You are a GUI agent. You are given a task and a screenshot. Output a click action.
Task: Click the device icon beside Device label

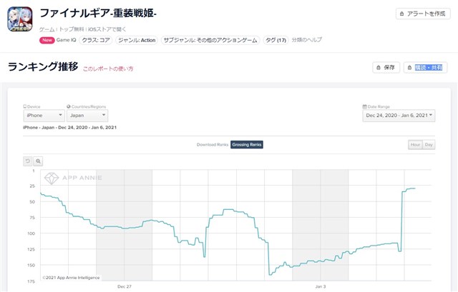[x=25, y=106]
